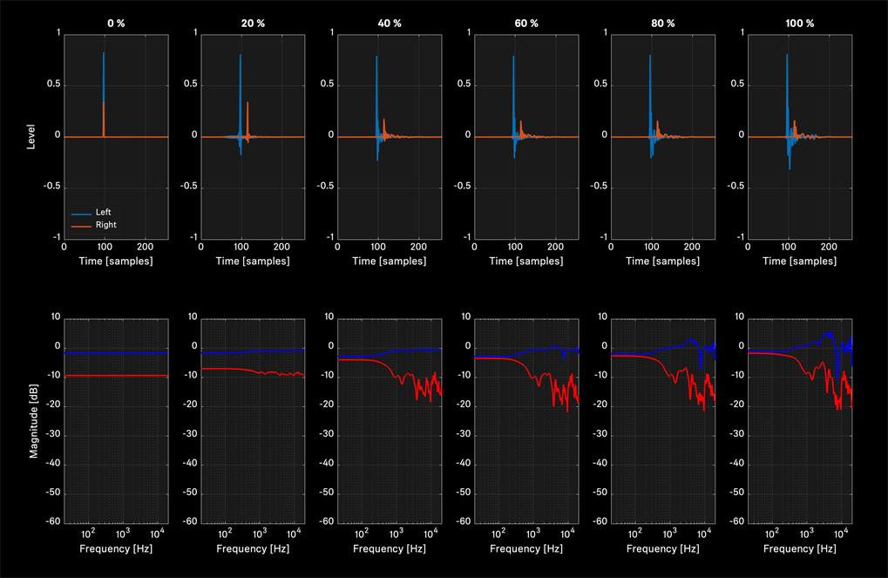Viewport: 888px width, 578px height.
Task: Click "Time [samples]" label under the 20 % plot
Action: pos(253,262)
